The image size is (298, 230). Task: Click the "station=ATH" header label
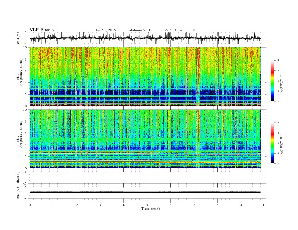pos(140,30)
